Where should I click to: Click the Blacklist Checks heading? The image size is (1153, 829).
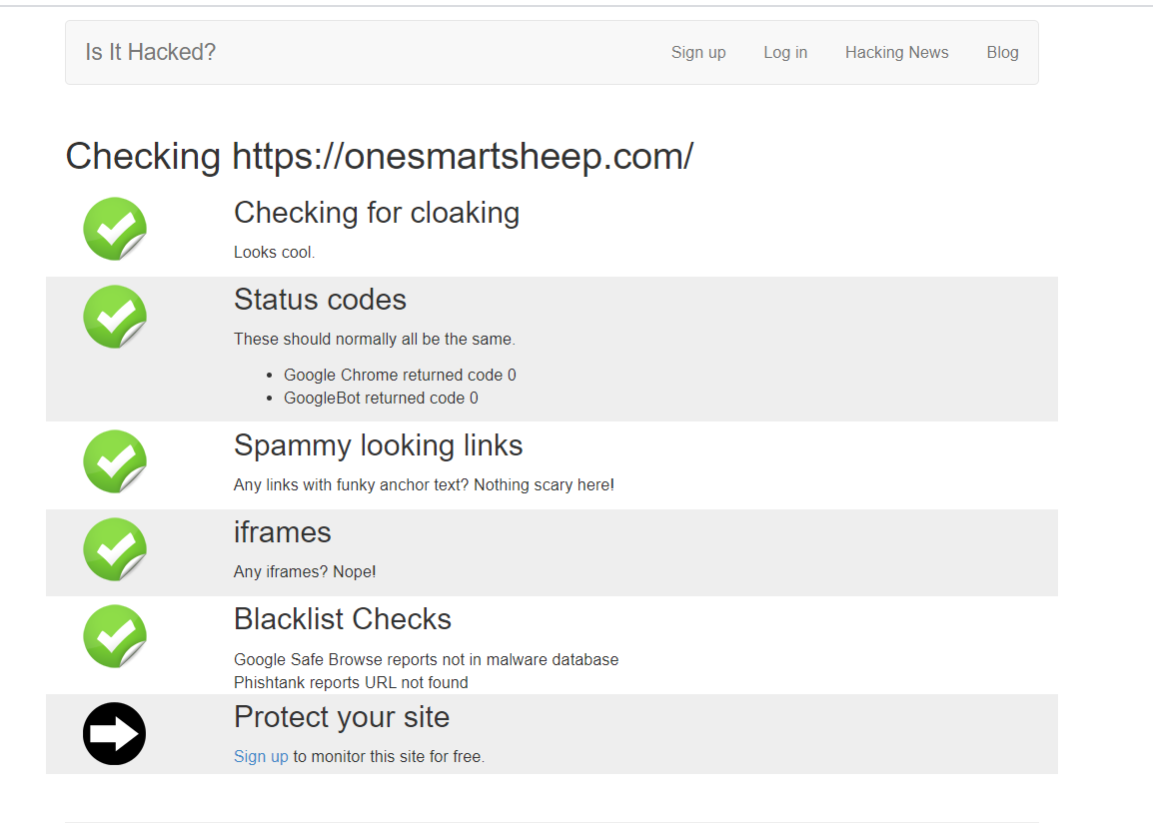(x=343, y=619)
